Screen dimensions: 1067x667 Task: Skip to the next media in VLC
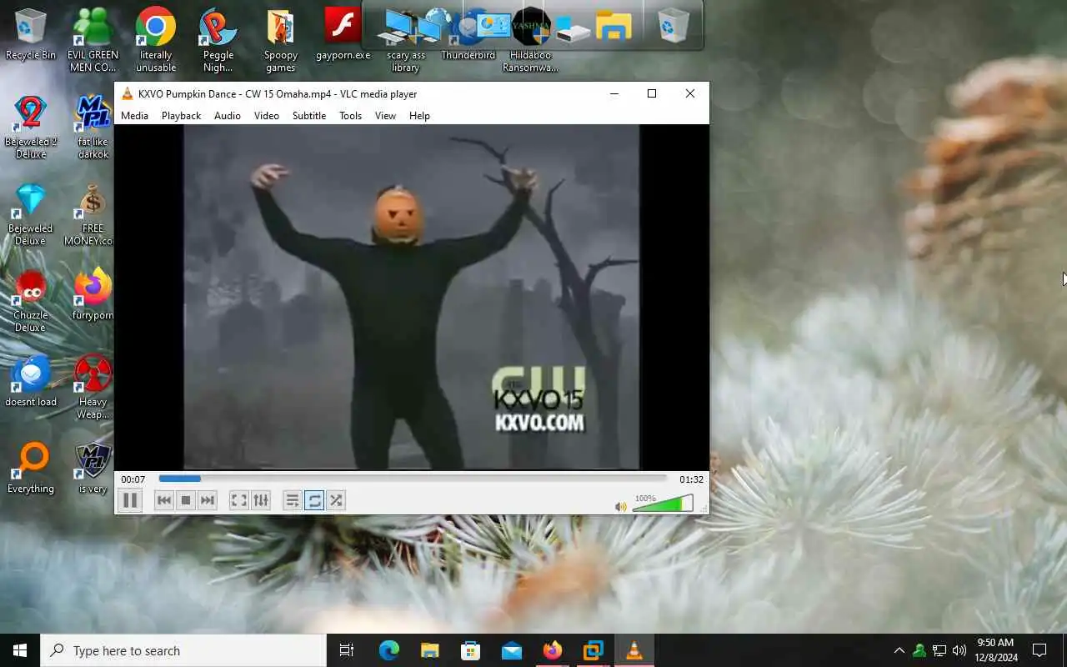(208, 500)
